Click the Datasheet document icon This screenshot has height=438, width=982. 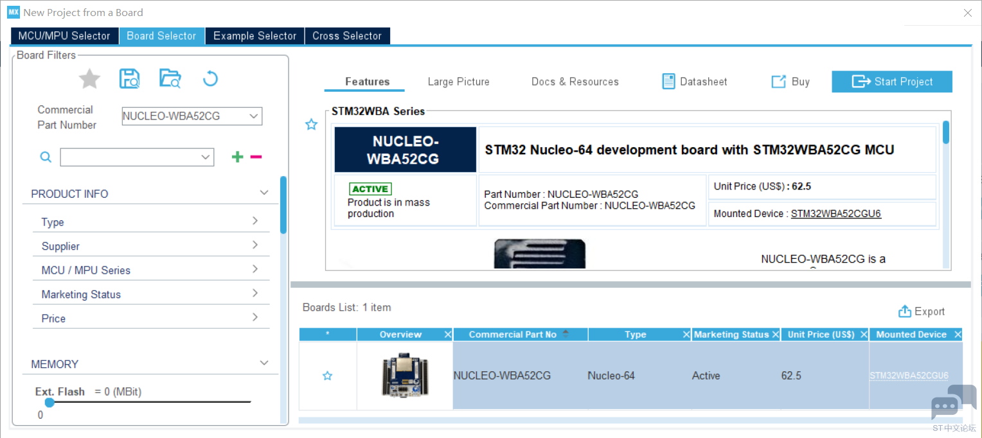(669, 82)
